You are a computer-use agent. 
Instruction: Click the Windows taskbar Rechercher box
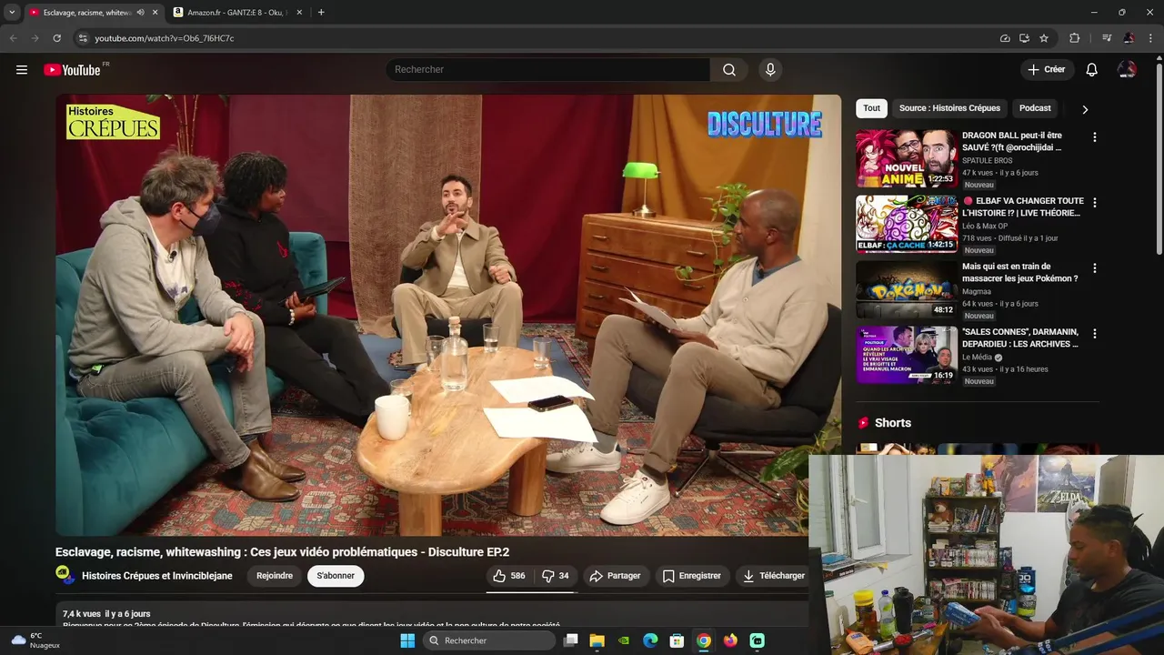pyautogui.click(x=488, y=640)
